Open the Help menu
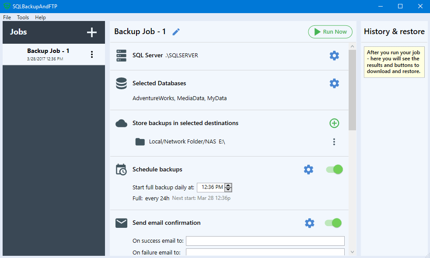430x258 pixels. [40, 17]
